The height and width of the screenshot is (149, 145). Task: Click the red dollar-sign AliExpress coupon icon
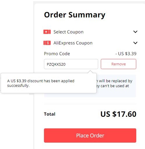click(47, 43)
